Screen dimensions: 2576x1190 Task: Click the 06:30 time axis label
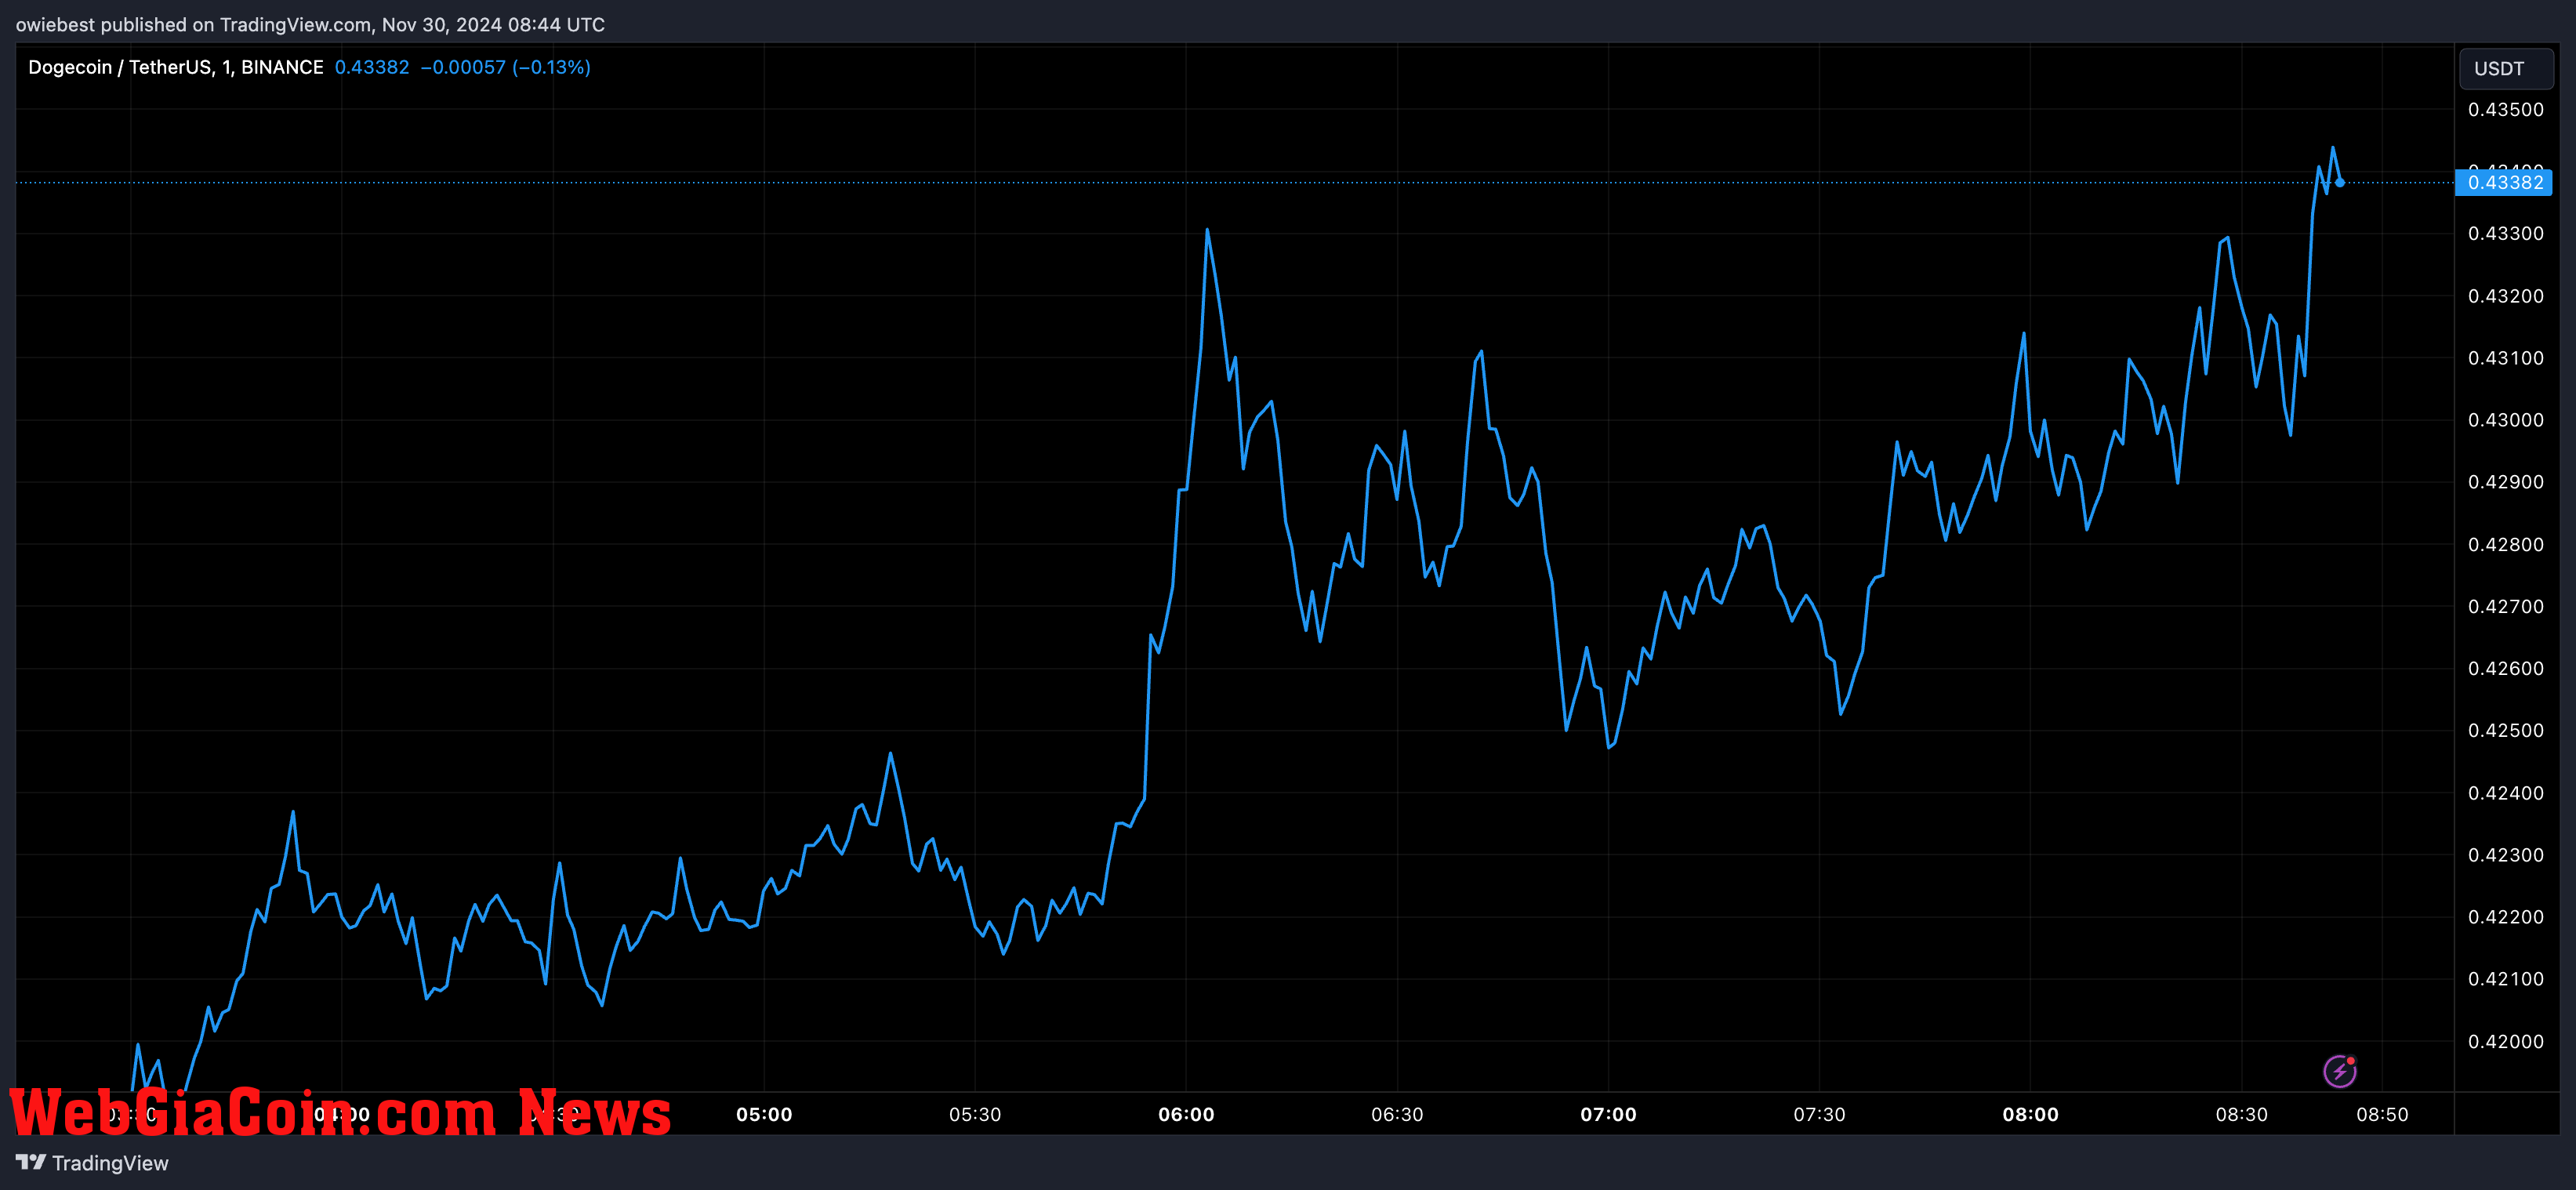pos(1397,1114)
